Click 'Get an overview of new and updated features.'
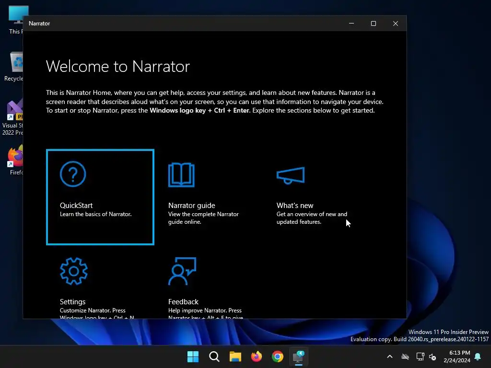Viewport: 491px width, 368px height. point(312,218)
